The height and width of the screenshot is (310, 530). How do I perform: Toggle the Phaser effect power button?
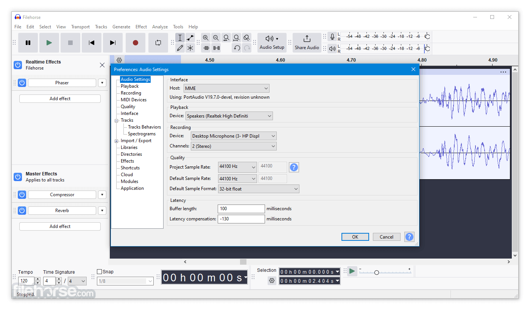pos(22,83)
